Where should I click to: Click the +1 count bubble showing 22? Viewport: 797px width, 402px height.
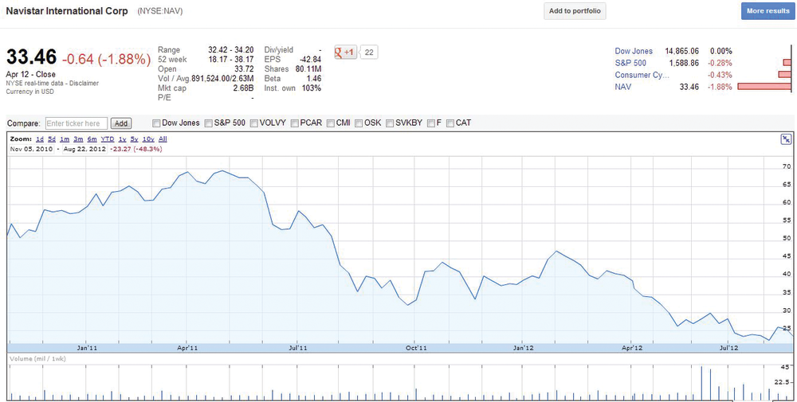(x=370, y=52)
